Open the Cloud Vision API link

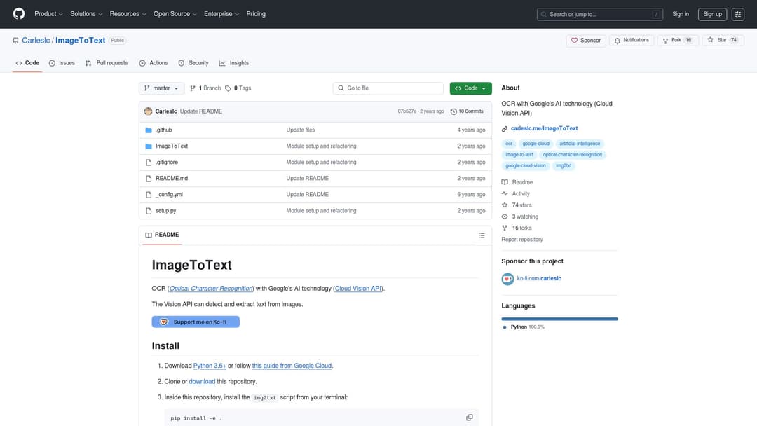coord(357,289)
